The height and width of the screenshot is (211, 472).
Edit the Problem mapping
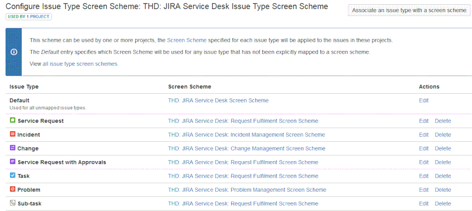point(423,190)
